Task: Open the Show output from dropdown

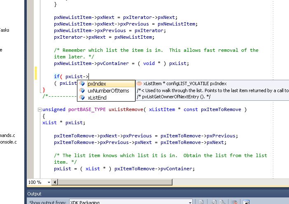Action: click(x=190, y=202)
